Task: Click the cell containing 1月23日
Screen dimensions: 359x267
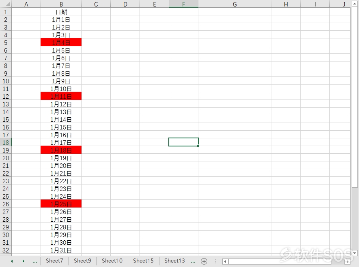Action: [x=61, y=189]
